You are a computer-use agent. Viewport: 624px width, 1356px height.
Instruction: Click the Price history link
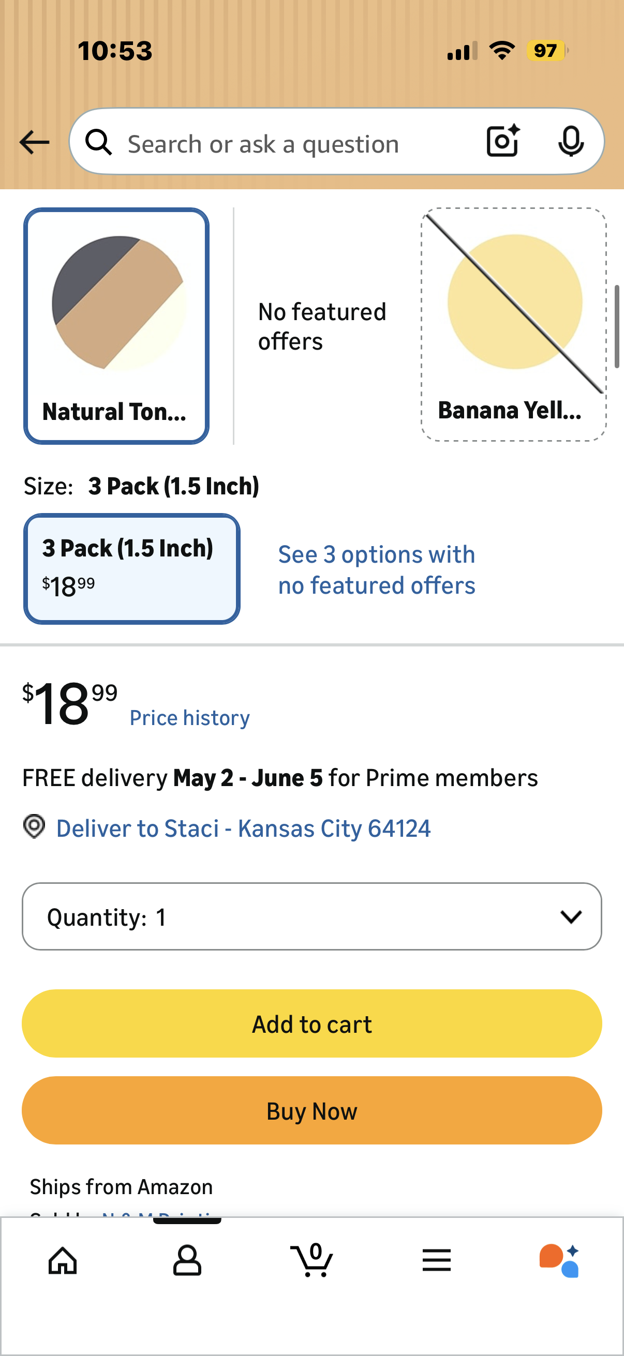[x=189, y=718]
